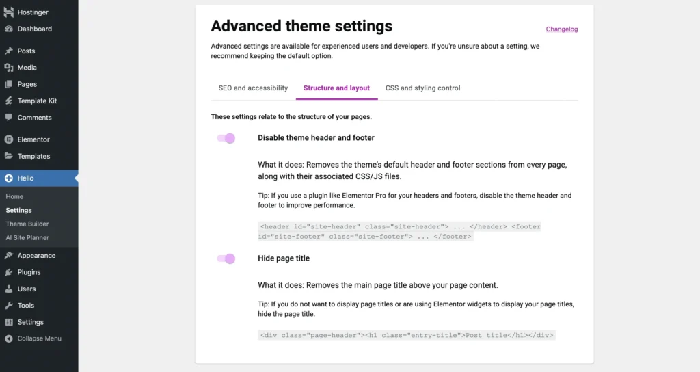Click the Users person icon
Viewport: 700px width, 372px height.
point(9,289)
